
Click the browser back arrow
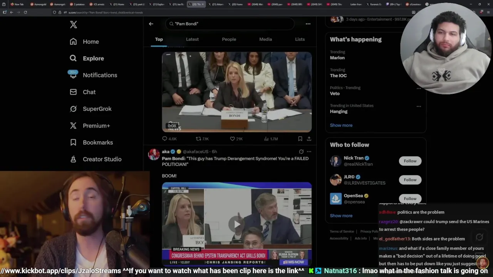(12, 12)
